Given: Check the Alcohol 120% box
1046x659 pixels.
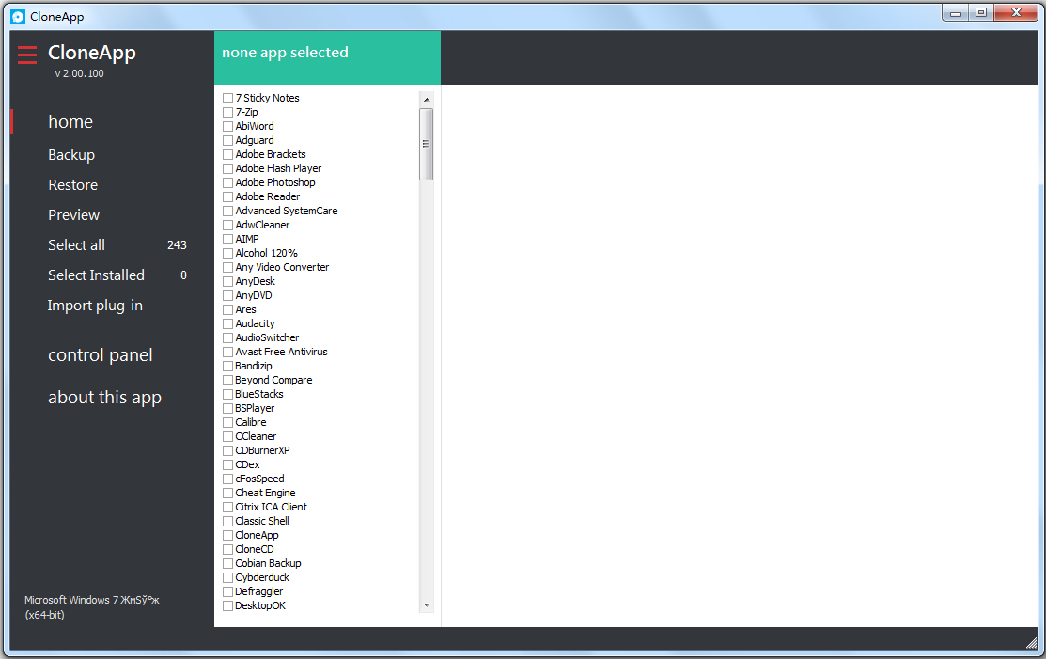Looking at the screenshot, I should tap(228, 254).
